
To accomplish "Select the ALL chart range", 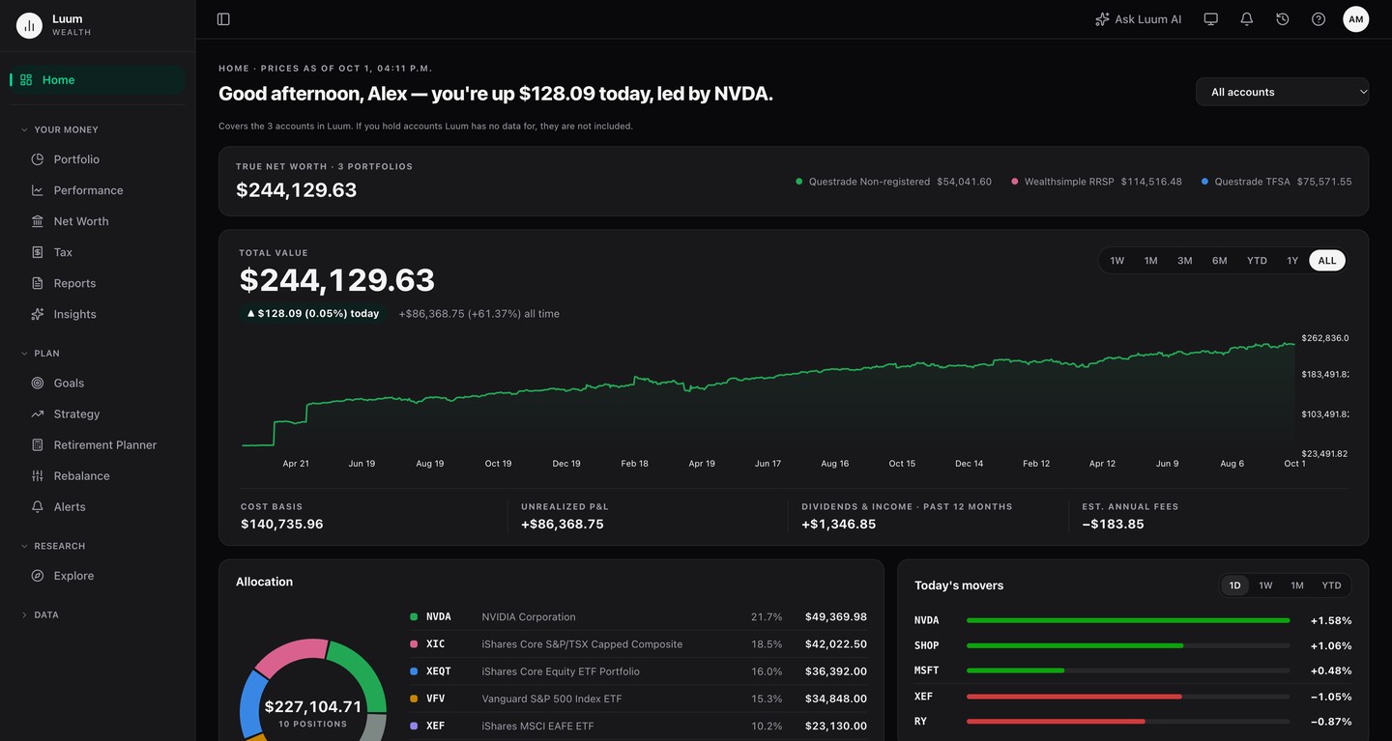I will (1327, 261).
